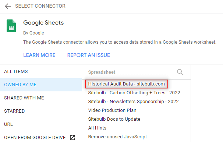
Task: Open the LEARN MORE link
Action: point(39,55)
